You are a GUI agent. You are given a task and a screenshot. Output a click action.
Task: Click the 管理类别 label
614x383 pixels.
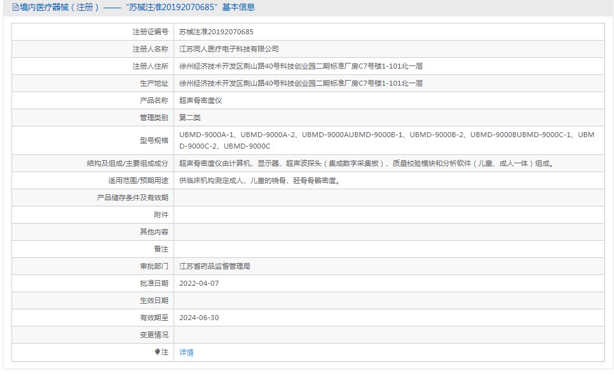click(x=154, y=118)
